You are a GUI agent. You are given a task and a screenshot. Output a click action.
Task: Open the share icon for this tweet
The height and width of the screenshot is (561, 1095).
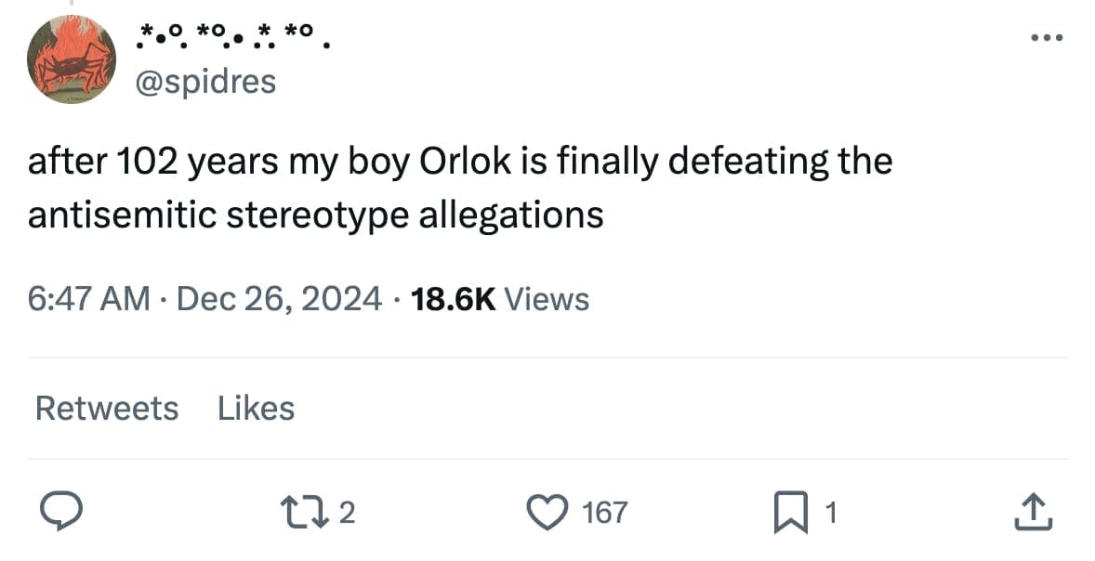tap(1033, 512)
